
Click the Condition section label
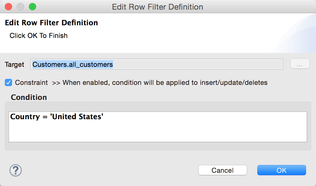point(29,97)
